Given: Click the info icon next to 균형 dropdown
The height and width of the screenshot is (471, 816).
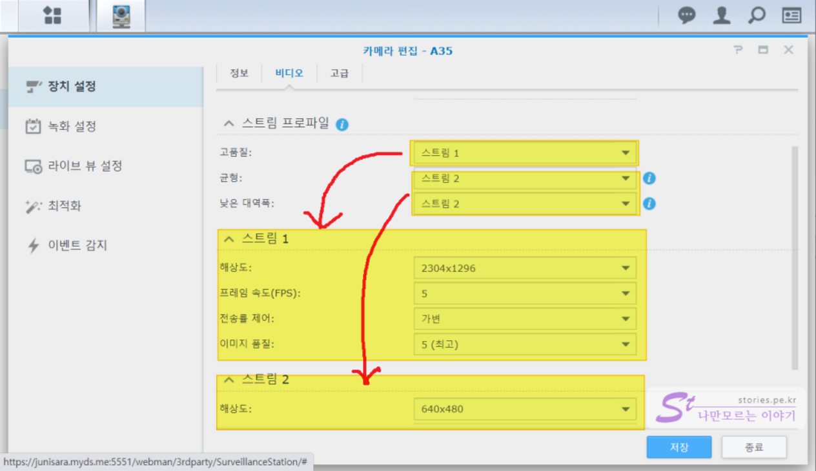Looking at the screenshot, I should click(x=649, y=178).
